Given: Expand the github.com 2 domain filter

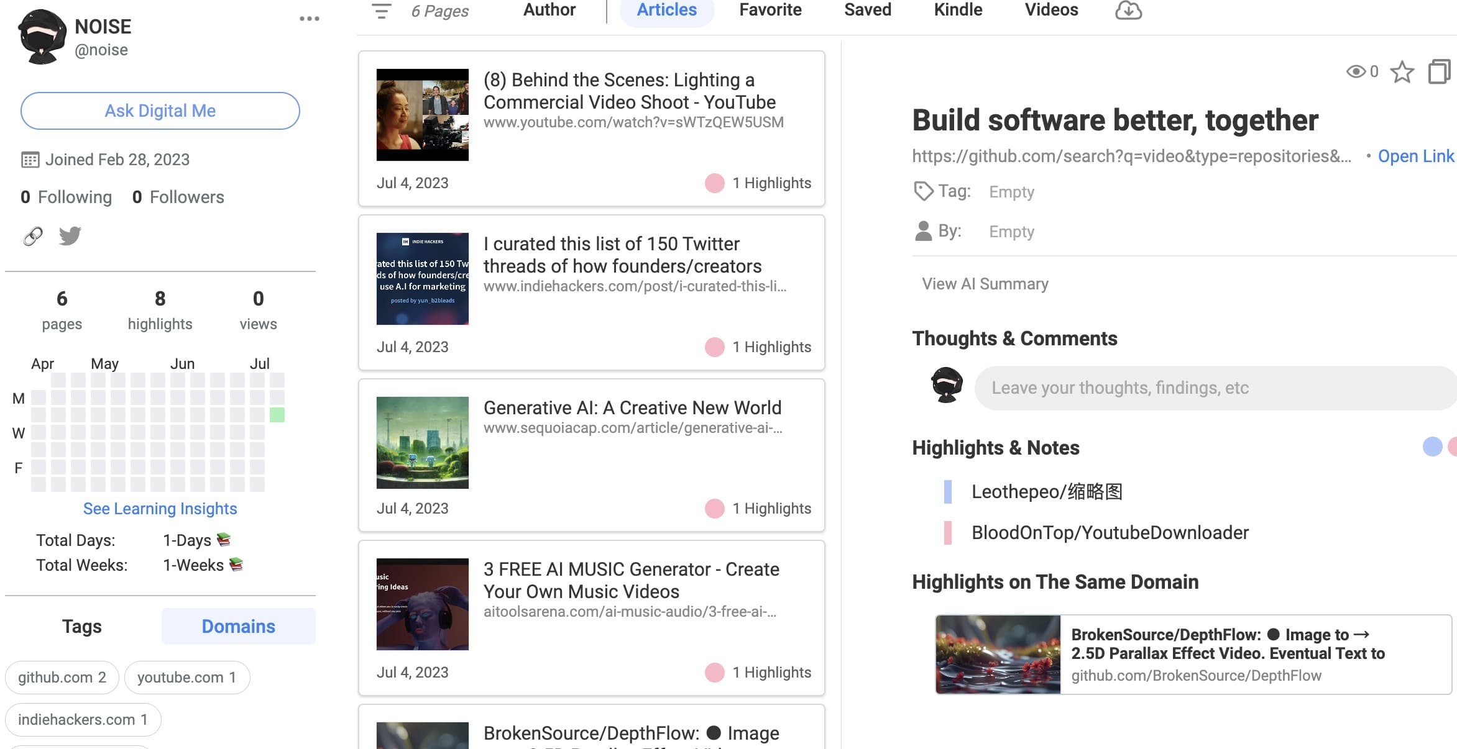Looking at the screenshot, I should (62, 677).
